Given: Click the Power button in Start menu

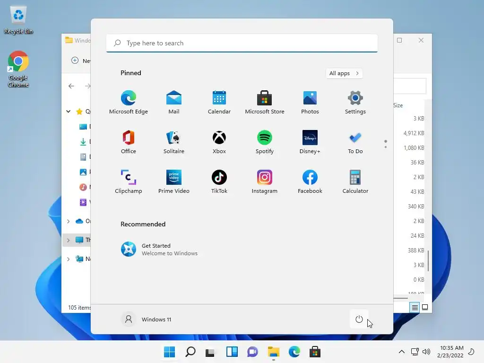Looking at the screenshot, I should coord(359,319).
